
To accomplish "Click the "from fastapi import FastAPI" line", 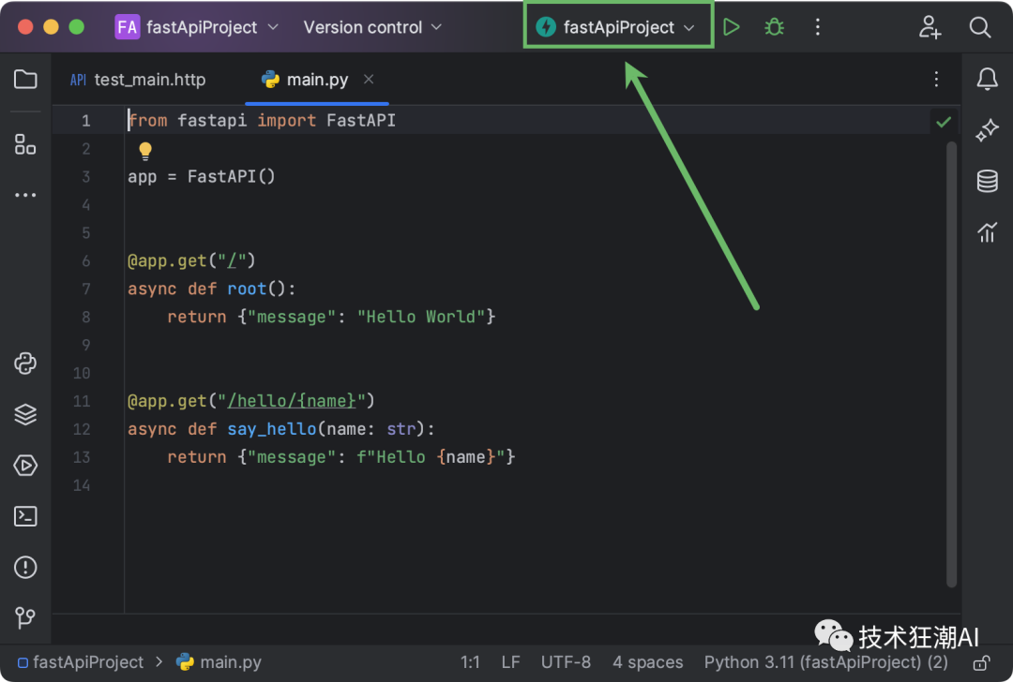I will coord(262,120).
